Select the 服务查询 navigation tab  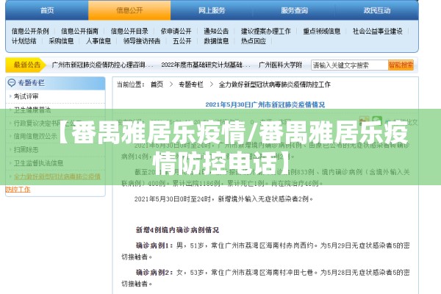(294, 11)
